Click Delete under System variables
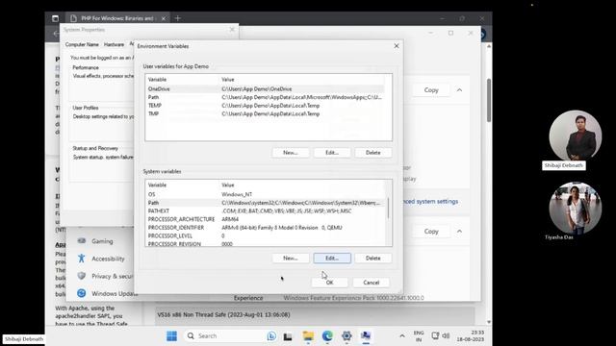This screenshot has width=616, height=346. point(372,259)
